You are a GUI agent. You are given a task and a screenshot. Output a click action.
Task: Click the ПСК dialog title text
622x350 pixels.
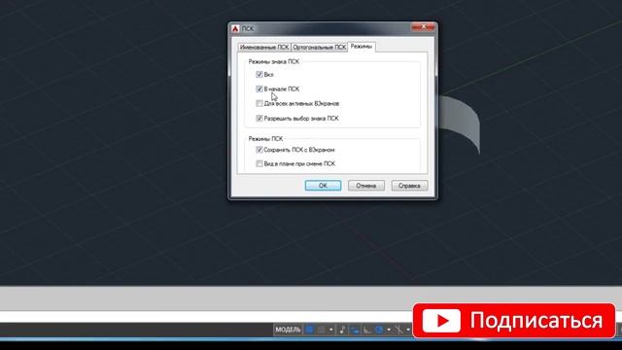[x=248, y=28]
